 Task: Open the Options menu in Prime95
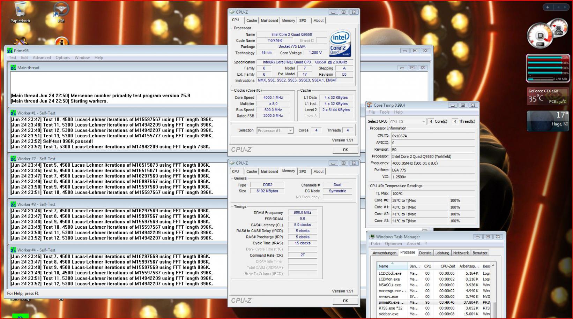(63, 58)
